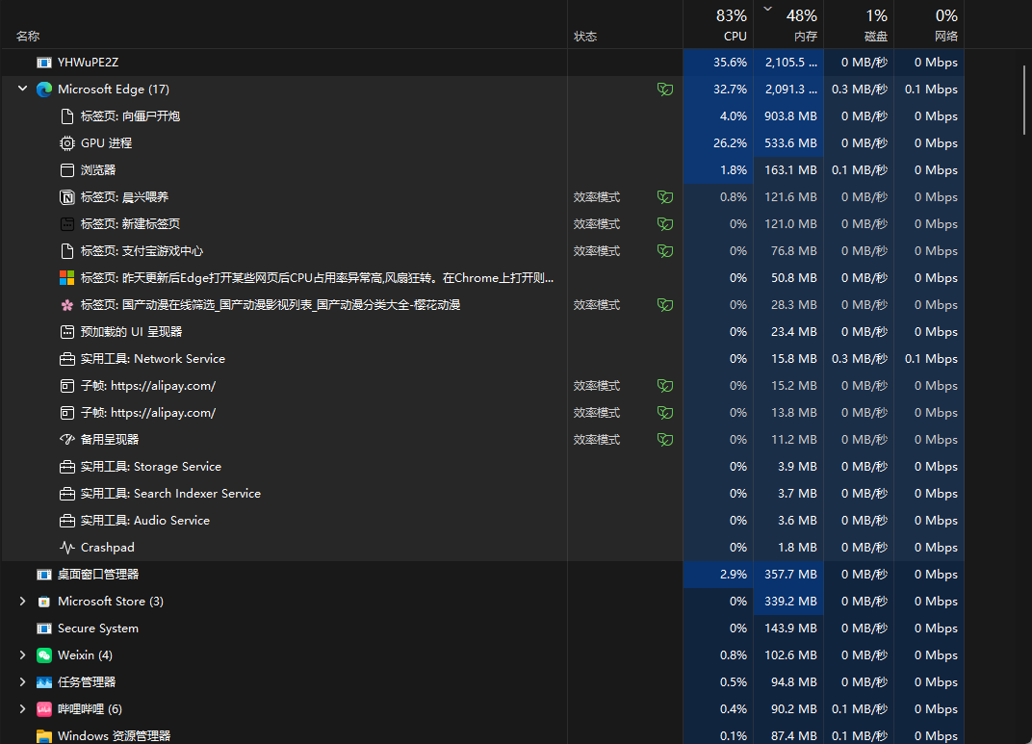Expand the 任务管理器 group
Screen dimensions: 1032x744
(x=22, y=682)
